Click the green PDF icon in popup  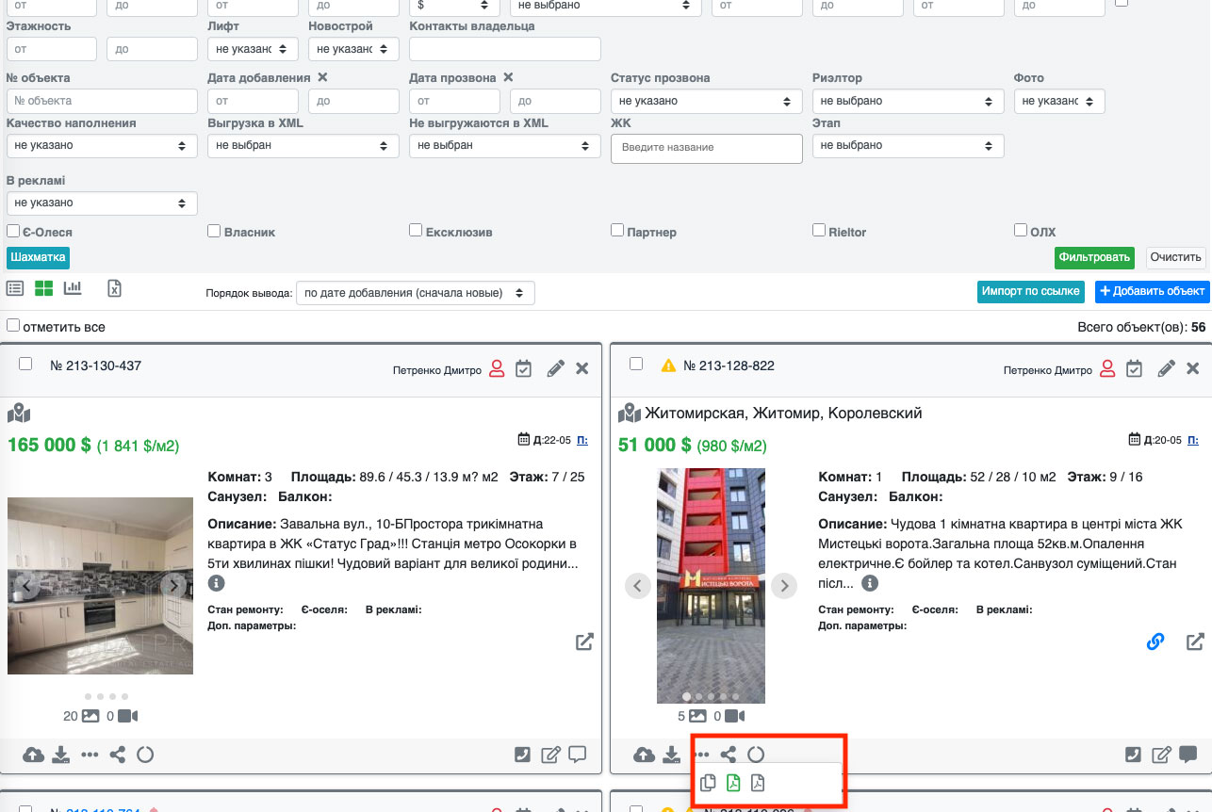(733, 783)
